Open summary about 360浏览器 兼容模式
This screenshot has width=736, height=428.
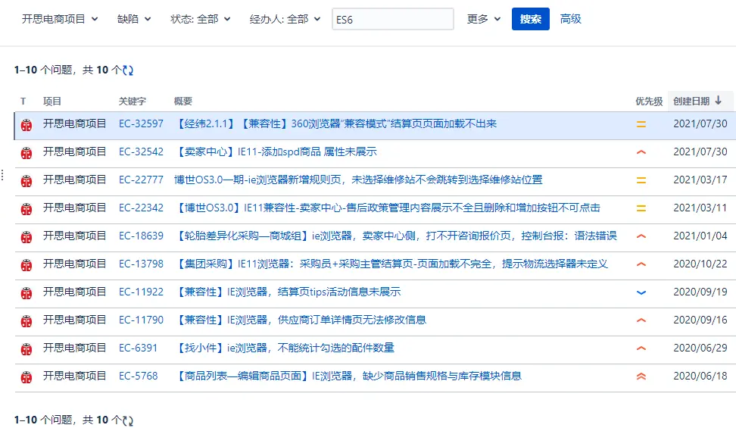click(335, 124)
